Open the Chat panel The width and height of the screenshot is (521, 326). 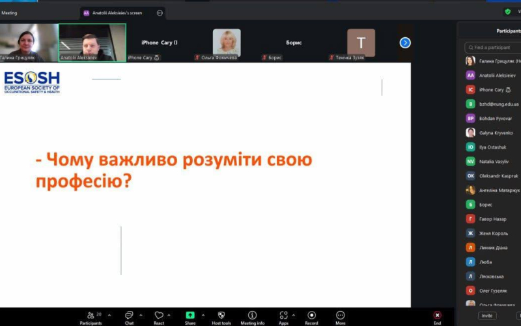129,315
